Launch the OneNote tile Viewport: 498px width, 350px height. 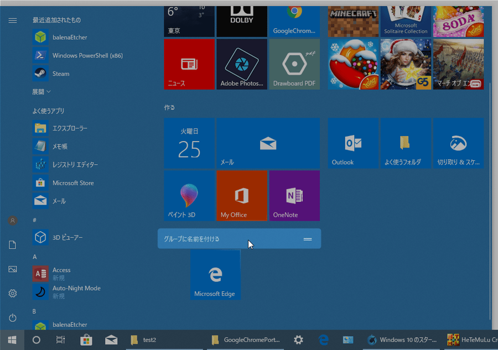294,196
